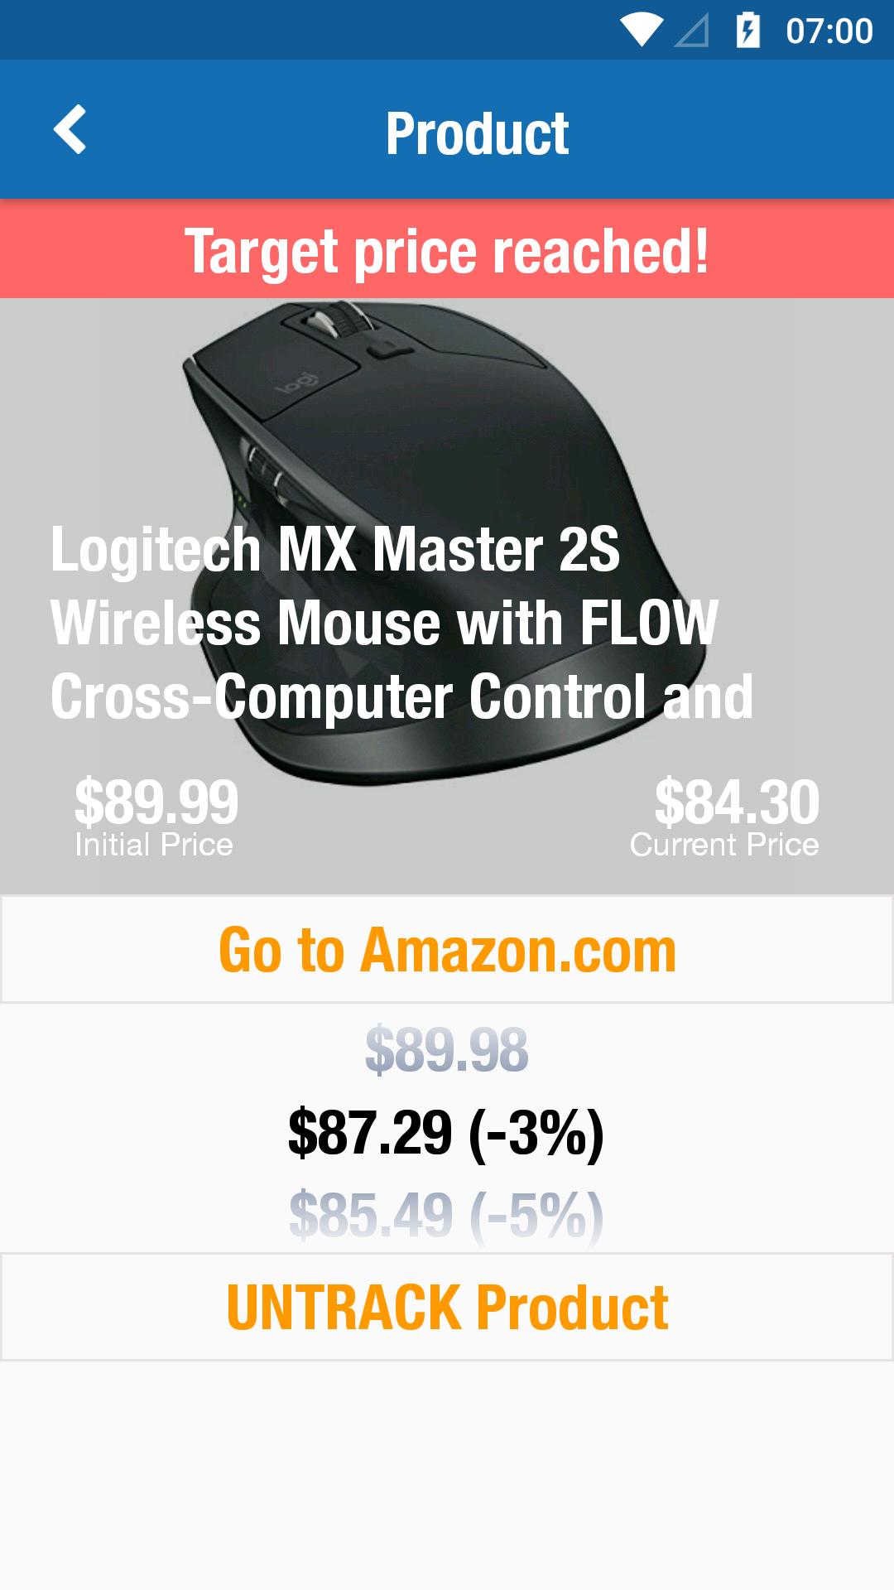Tap the Current Price label
894x1590 pixels.
724,845
